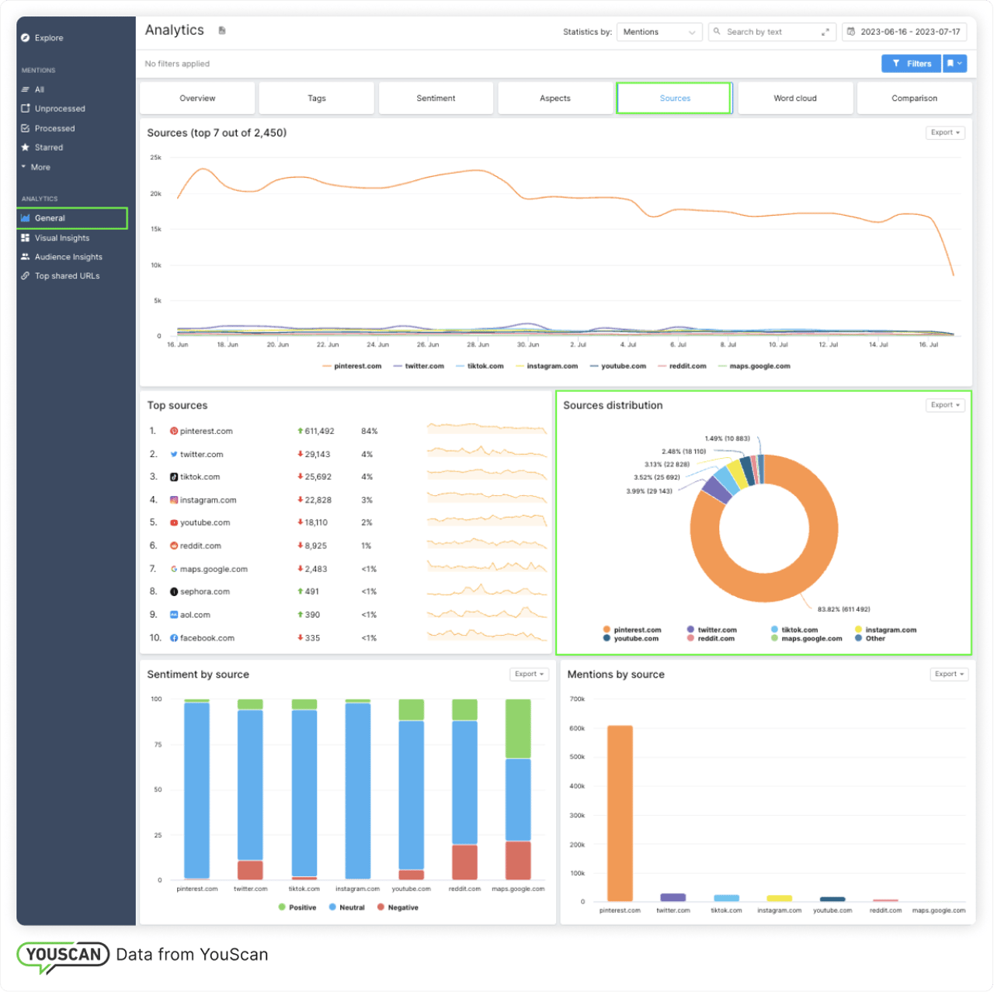This screenshot has height=992, width=994.
Task: Open the Starred mentions star icon
Action: tap(26, 147)
